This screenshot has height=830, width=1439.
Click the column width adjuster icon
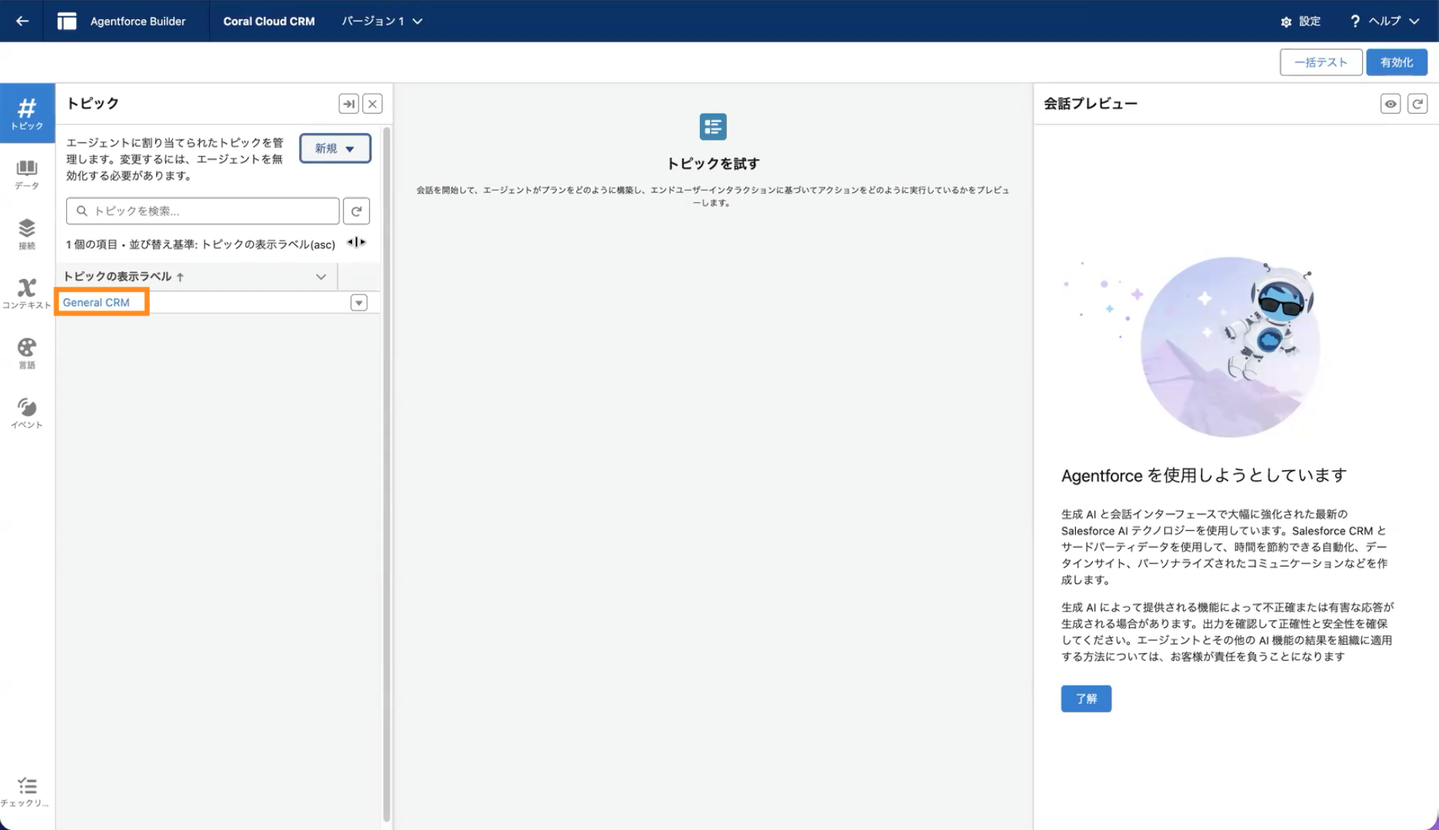click(356, 243)
